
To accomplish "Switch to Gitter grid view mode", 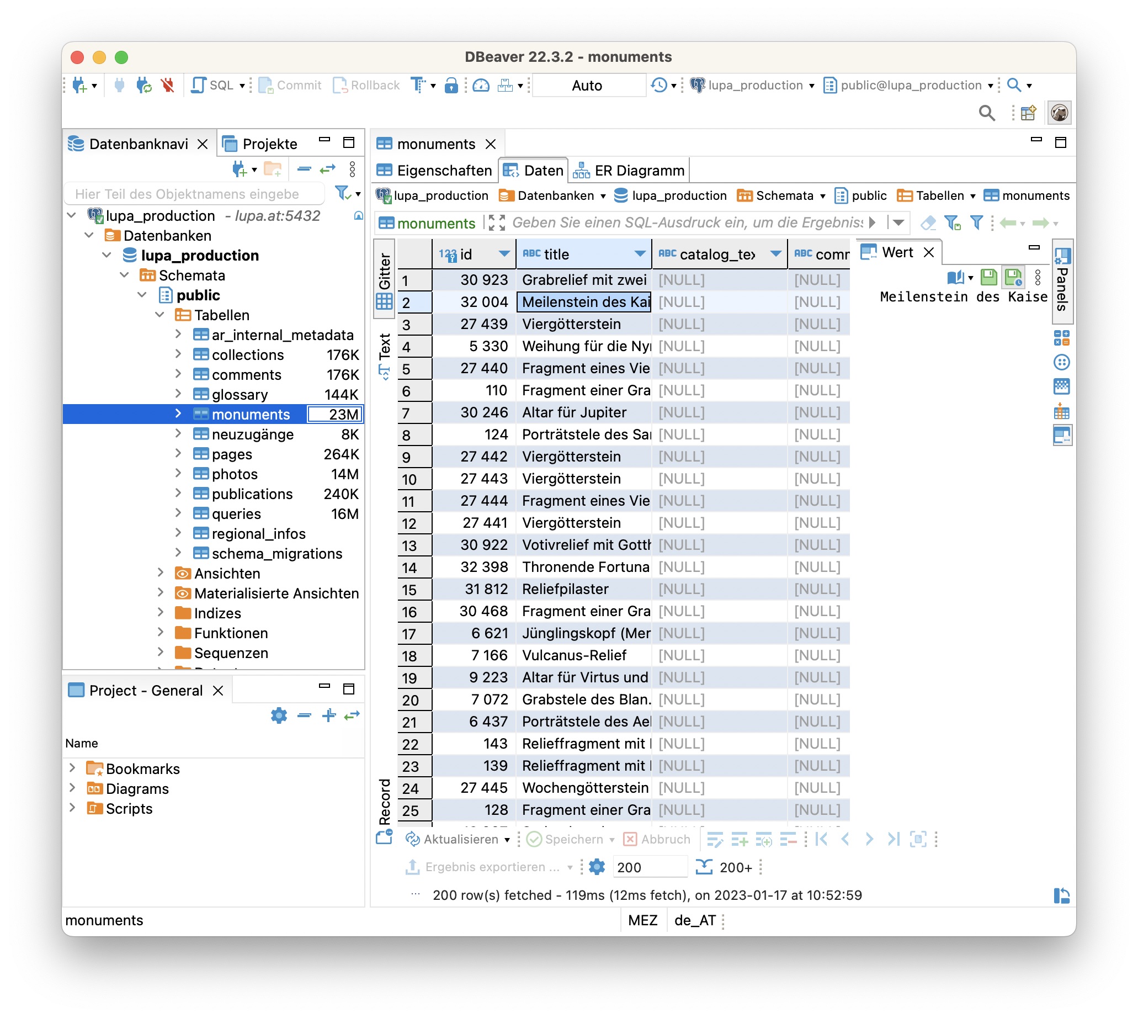I will point(385,280).
